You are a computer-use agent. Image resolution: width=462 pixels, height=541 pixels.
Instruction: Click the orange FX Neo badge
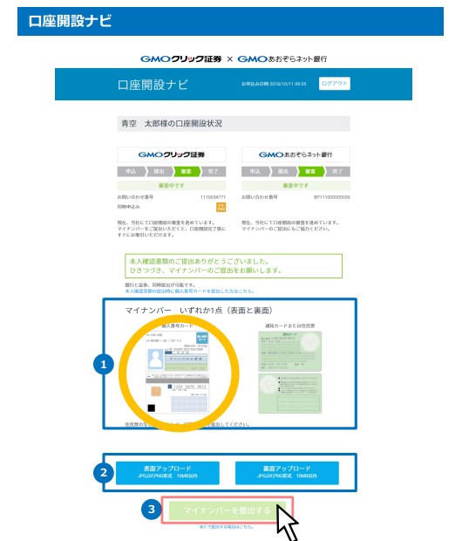[221, 207]
